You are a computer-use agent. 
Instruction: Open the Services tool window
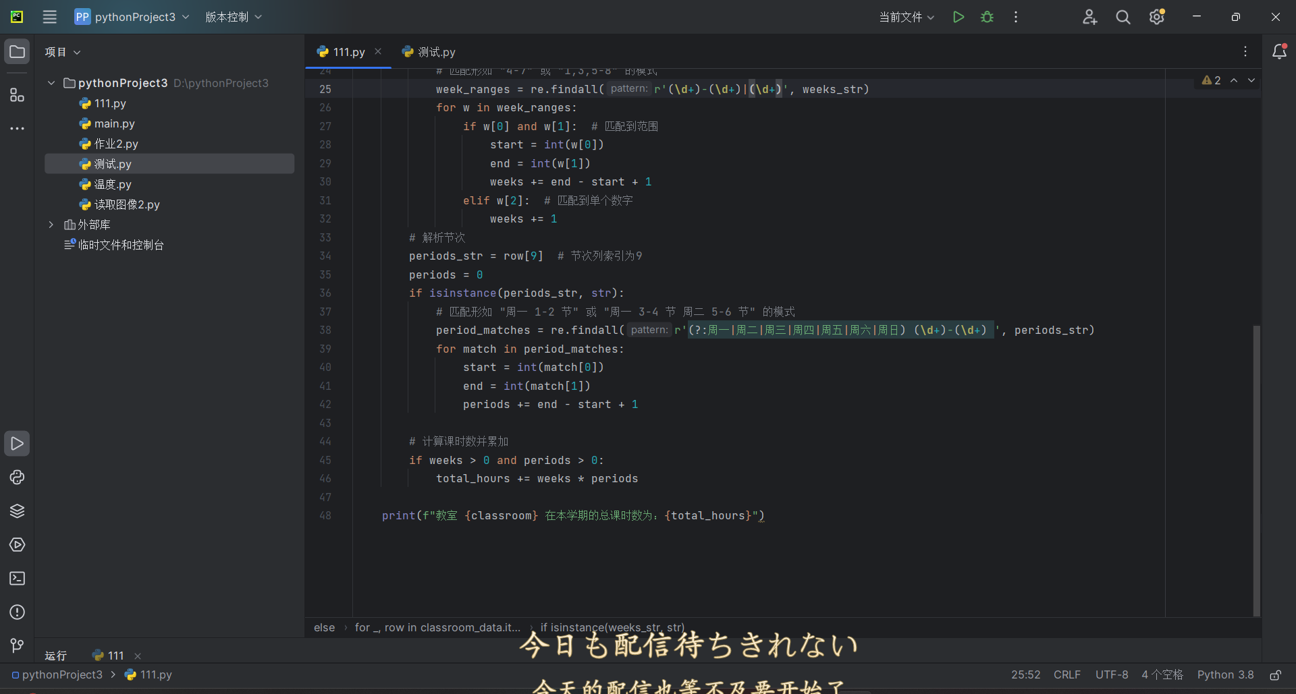point(17,545)
